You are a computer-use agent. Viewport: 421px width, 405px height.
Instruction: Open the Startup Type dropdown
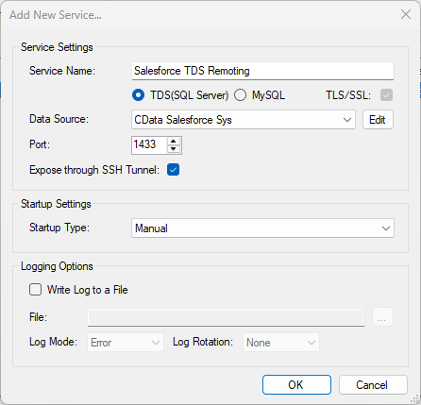pyautogui.click(x=262, y=228)
